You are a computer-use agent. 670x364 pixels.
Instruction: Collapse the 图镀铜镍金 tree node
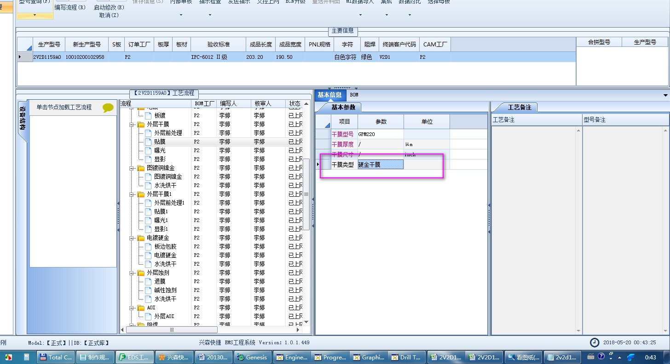pos(132,168)
